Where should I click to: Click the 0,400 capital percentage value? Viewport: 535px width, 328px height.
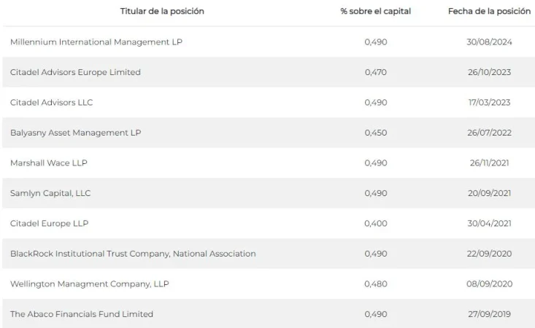pyautogui.click(x=375, y=224)
